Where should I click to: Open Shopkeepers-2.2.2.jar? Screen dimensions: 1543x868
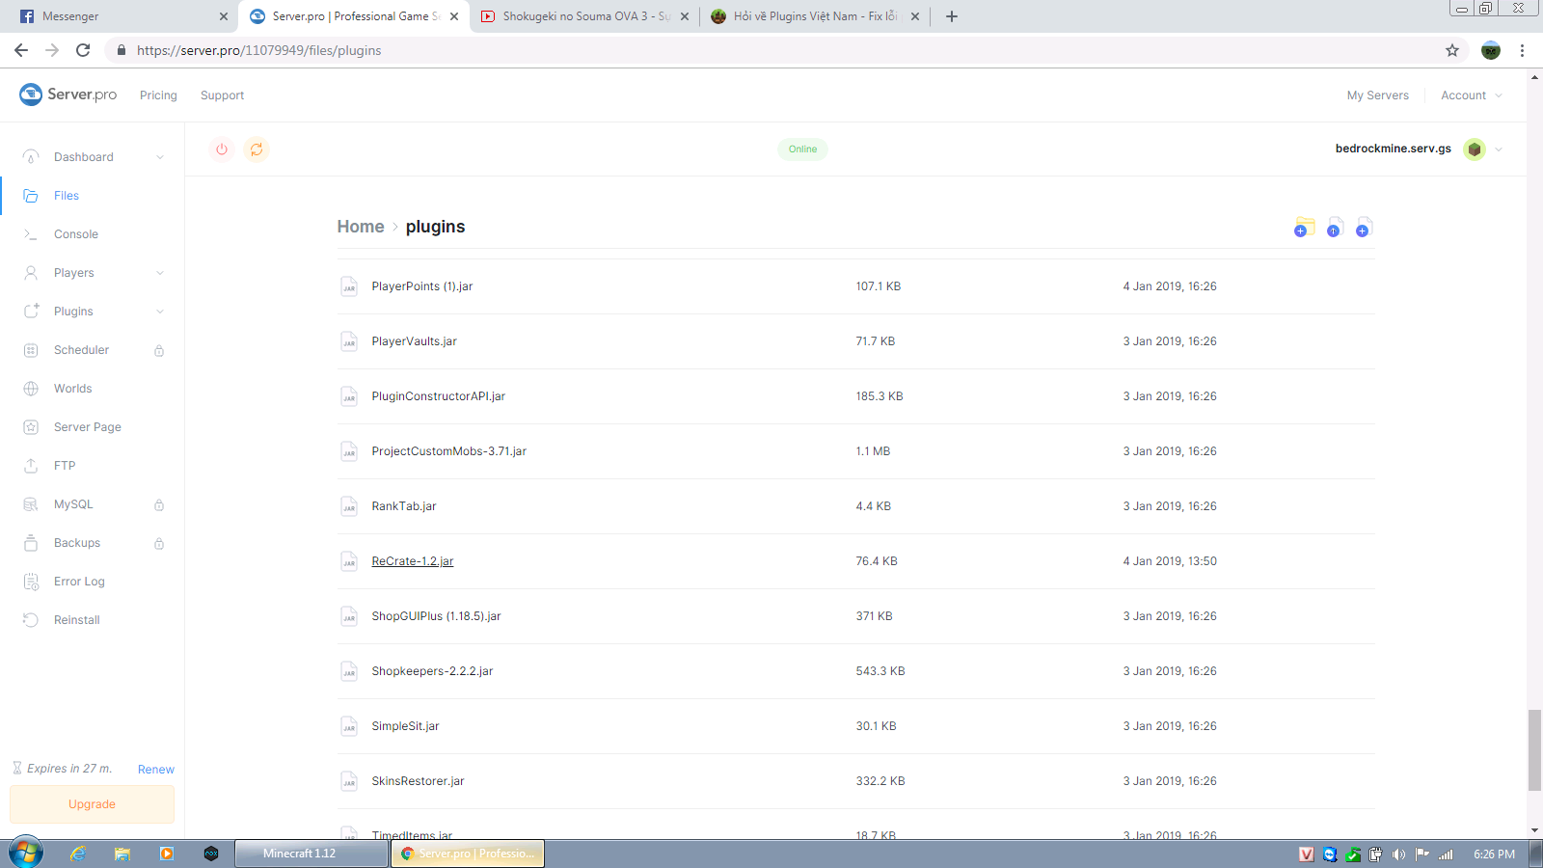[x=432, y=671]
